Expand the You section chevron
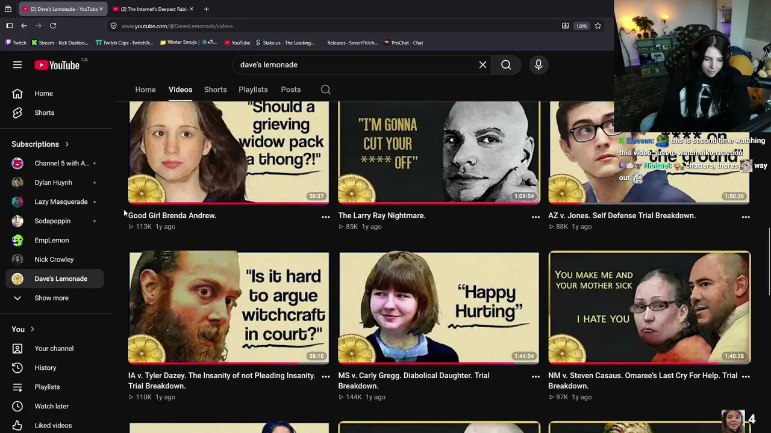771x433 pixels. 33,330
